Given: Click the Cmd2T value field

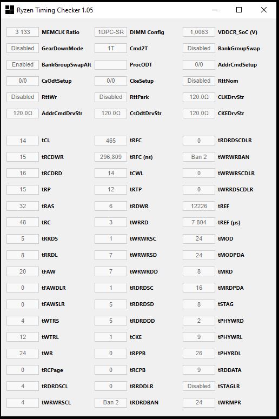Looking at the screenshot, I should (x=111, y=48).
